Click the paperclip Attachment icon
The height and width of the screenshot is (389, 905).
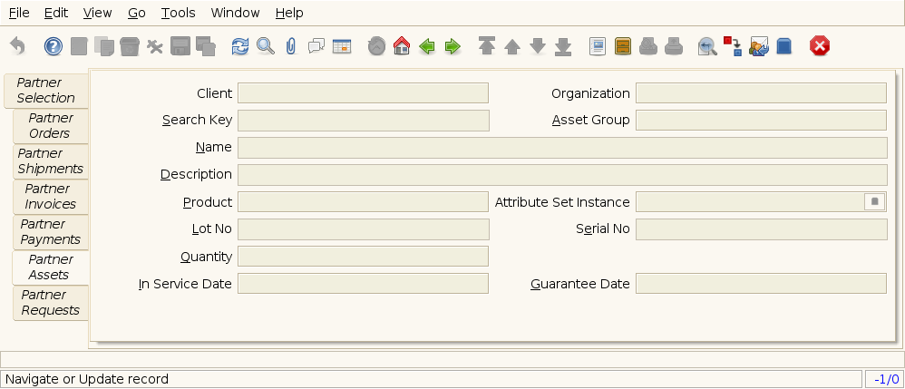pyautogui.click(x=290, y=46)
